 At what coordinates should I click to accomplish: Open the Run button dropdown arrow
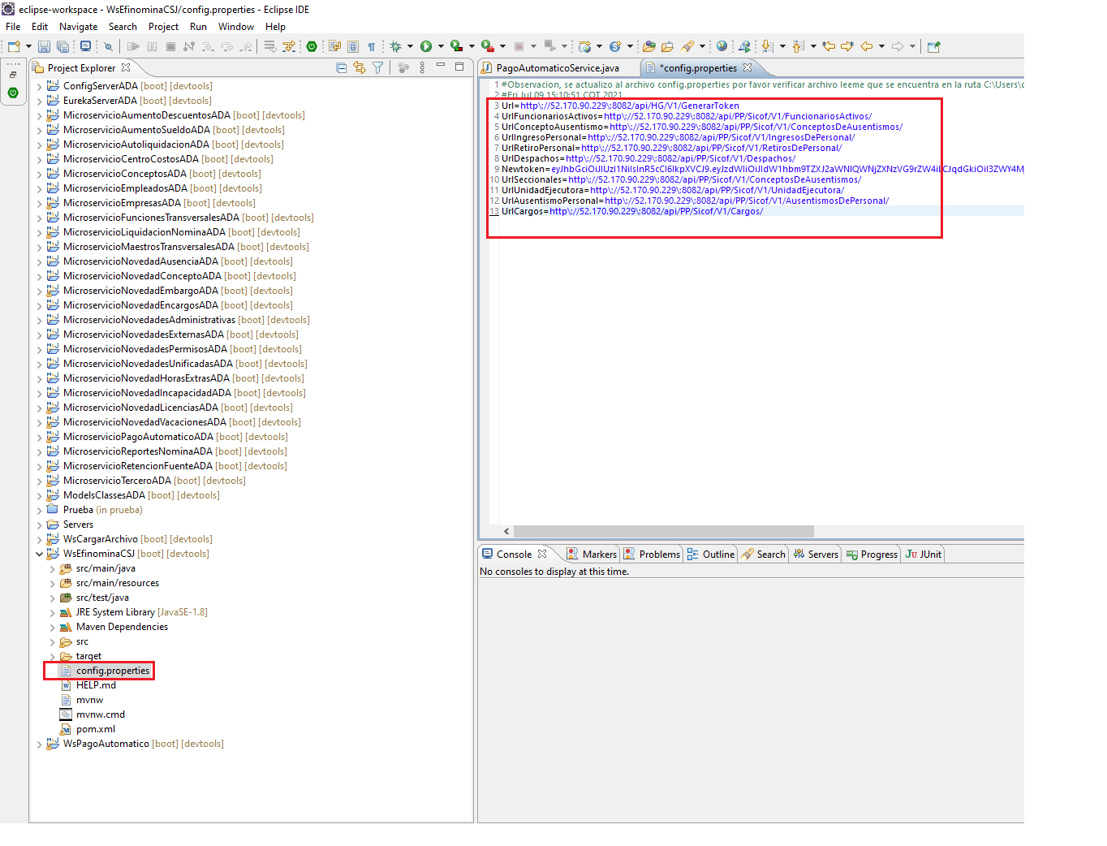441,47
